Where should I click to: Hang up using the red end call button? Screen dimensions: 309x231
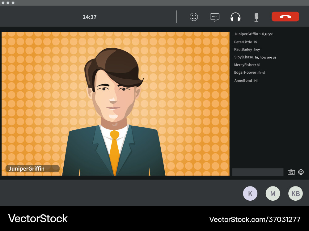[x=285, y=17]
